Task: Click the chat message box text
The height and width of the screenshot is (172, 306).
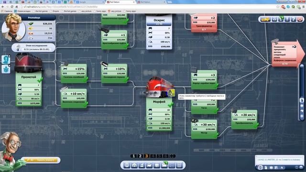Action: tap(279, 160)
